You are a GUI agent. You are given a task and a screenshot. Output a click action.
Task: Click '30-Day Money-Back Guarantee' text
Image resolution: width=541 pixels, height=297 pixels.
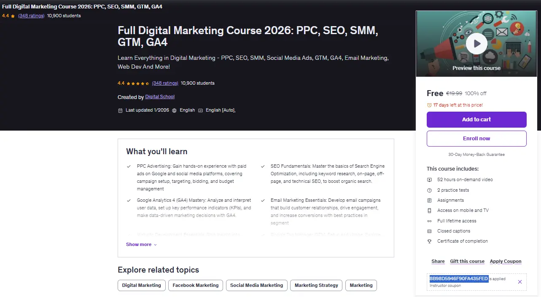(476, 155)
